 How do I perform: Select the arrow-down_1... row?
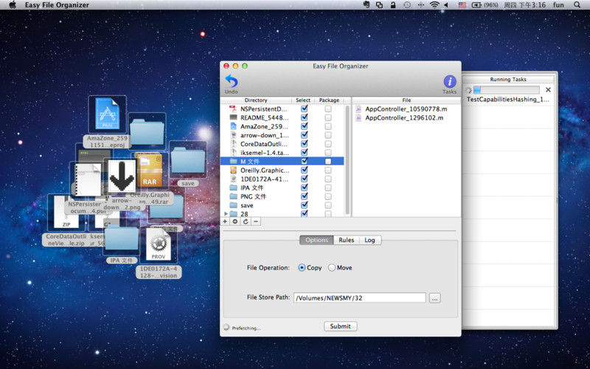pyautogui.click(x=282, y=135)
